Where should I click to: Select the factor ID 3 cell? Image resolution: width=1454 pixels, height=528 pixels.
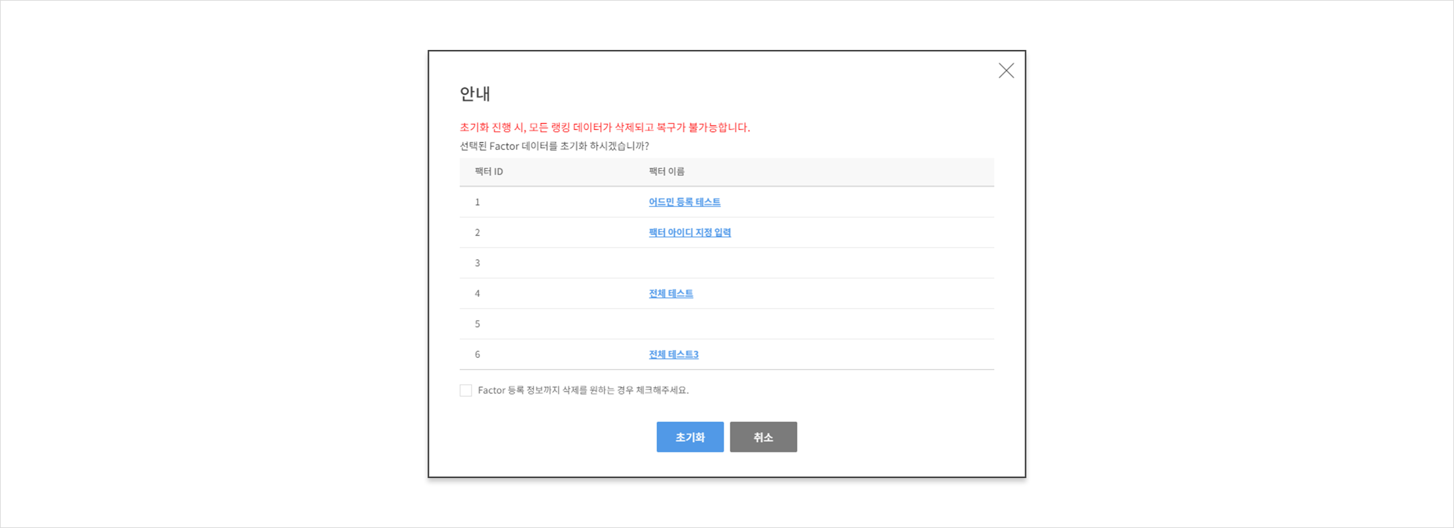477,263
